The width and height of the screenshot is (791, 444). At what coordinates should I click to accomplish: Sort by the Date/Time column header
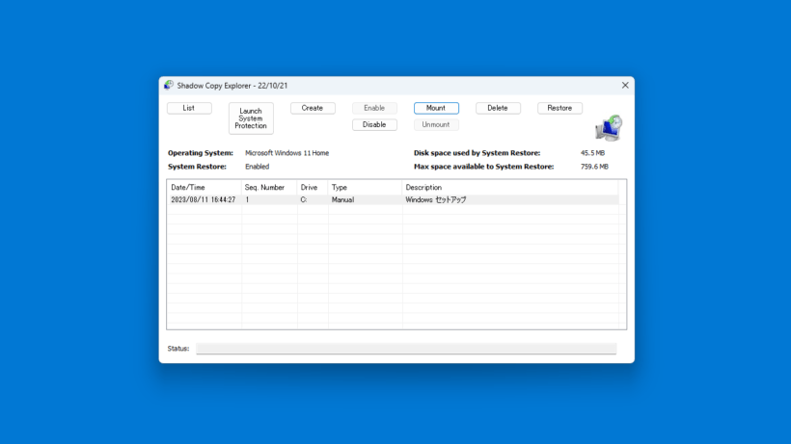coord(205,187)
